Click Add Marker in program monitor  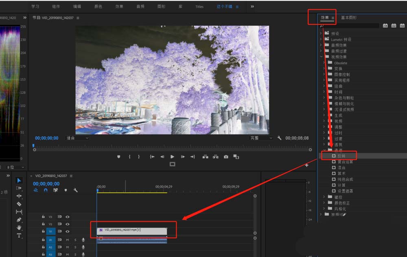tap(118, 157)
